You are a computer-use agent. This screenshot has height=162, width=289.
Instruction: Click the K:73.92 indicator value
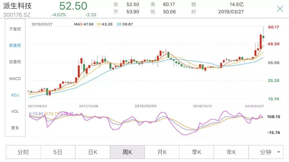(x=36, y=114)
